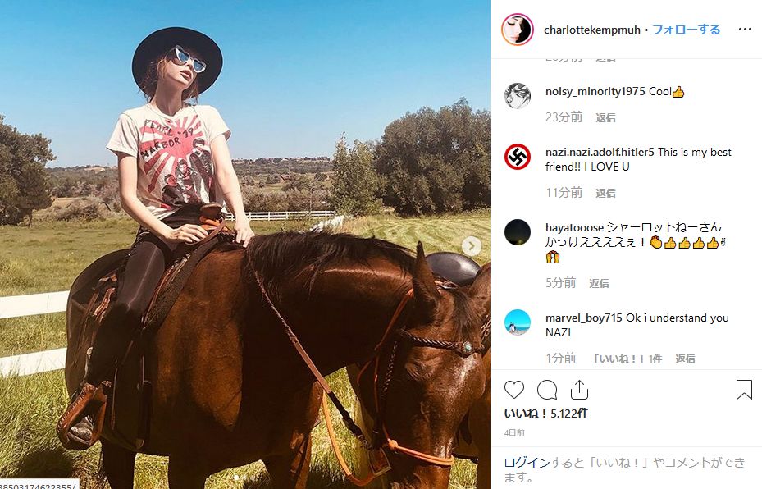Follow charlottekempmuh with the フォローする link
This screenshot has height=489, width=762.
[x=686, y=30]
